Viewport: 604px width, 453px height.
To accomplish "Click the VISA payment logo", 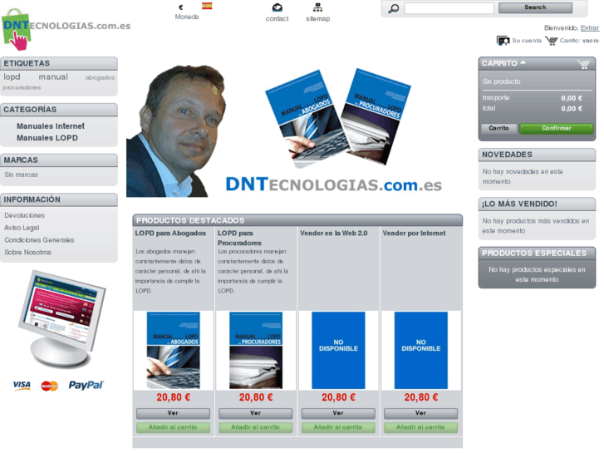I will [x=22, y=385].
